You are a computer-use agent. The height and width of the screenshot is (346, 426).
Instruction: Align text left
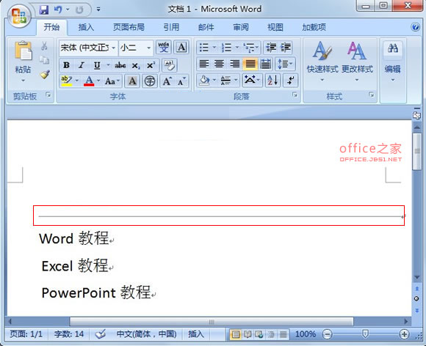point(204,64)
